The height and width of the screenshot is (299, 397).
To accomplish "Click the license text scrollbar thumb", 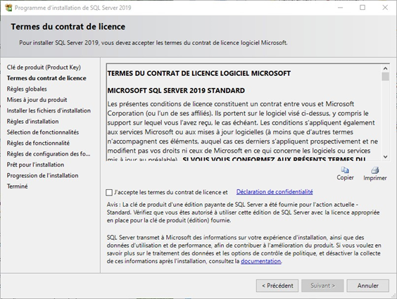I will (x=385, y=77).
